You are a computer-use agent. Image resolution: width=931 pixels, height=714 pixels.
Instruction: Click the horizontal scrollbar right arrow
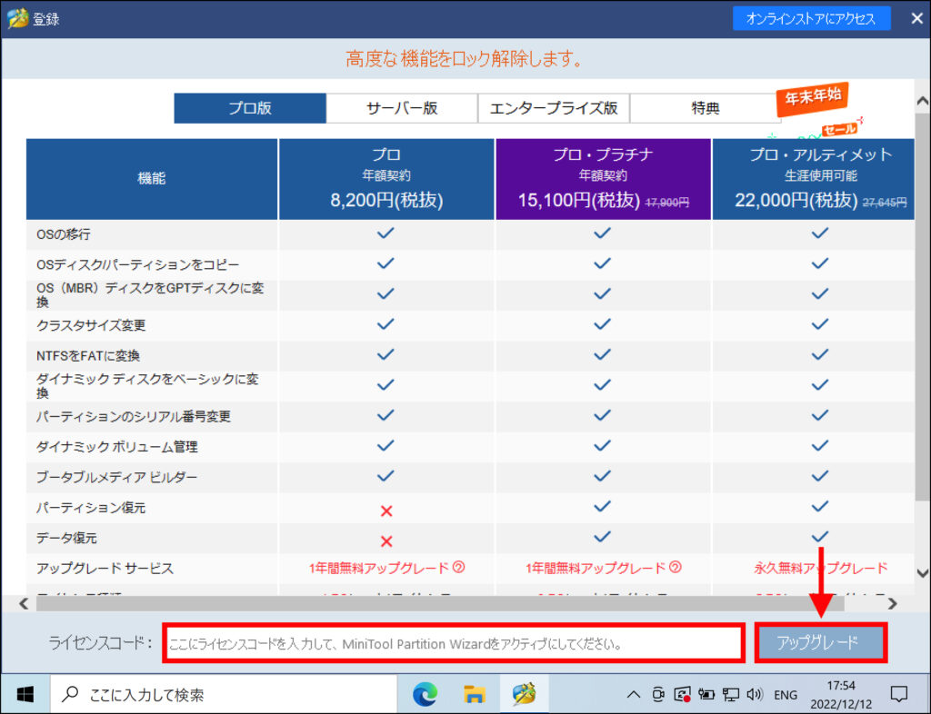[x=893, y=604]
